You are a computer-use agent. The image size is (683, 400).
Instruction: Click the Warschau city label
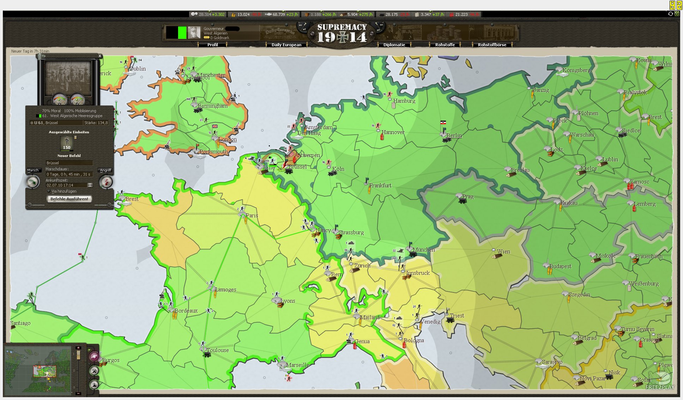click(582, 135)
